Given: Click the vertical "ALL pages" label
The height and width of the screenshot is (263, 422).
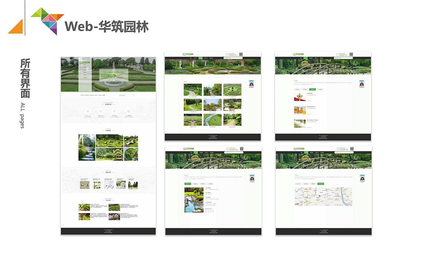Looking at the screenshot, I should 22,115.
